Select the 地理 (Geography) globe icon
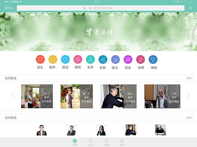This screenshot has width=197, height=147. pyautogui.click(x=141, y=59)
